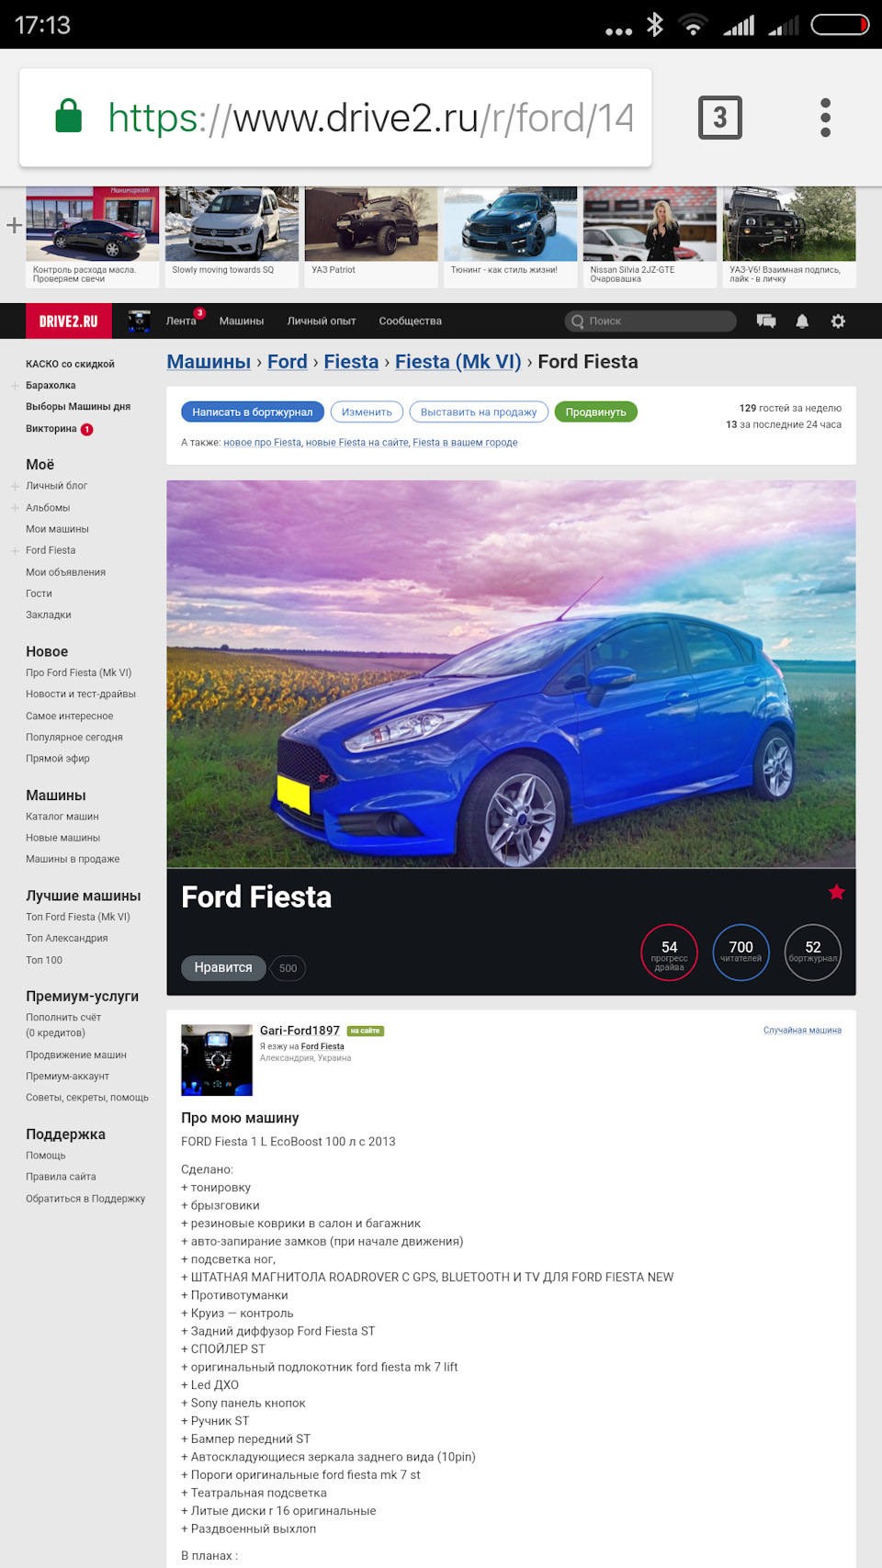Open the blue Ford Fiesta main photo
The image size is (882, 1568).
click(511, 674)
